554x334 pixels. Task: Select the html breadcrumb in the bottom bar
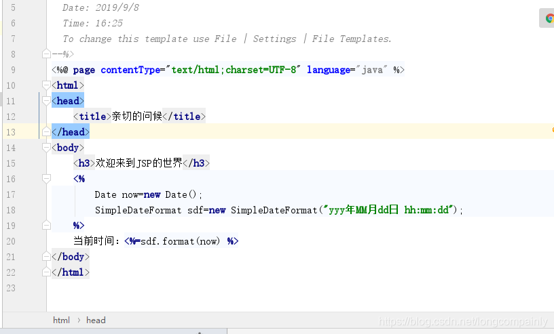click(62, 320)
